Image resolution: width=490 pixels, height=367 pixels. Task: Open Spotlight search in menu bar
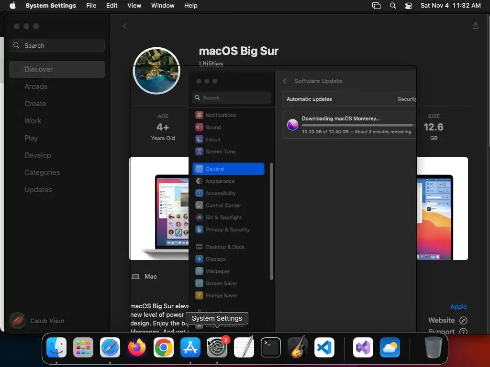[x=393, y=6]
